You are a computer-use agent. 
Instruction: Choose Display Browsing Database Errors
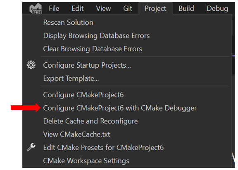coord(128,35)
